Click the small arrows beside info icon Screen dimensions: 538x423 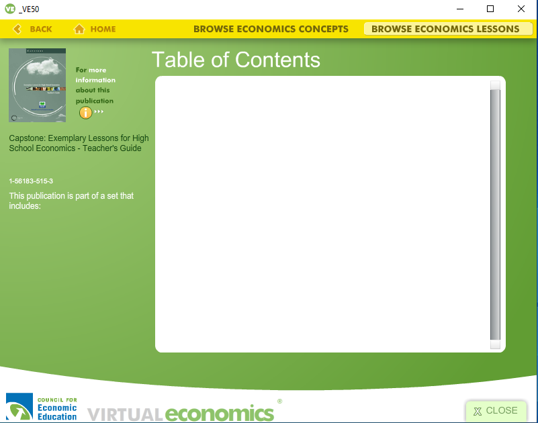pyautogui.click(x=99, y=112)
